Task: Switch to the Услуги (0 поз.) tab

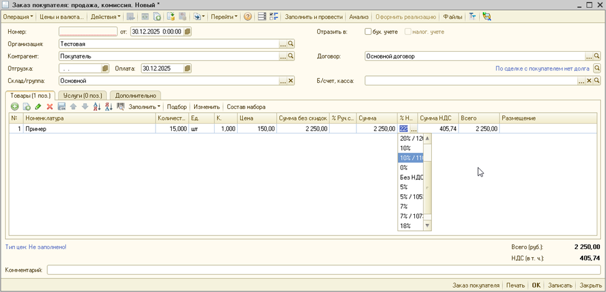Action: pos(82,95)
